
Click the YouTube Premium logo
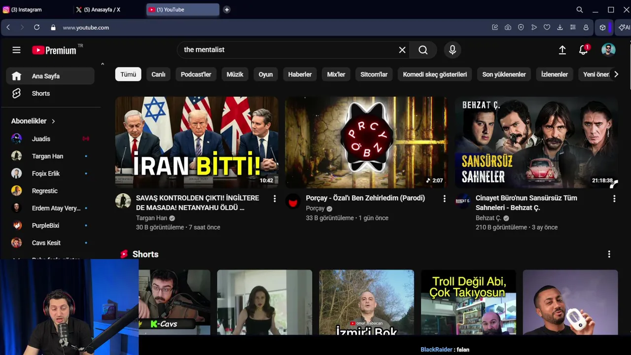(54, 50)
